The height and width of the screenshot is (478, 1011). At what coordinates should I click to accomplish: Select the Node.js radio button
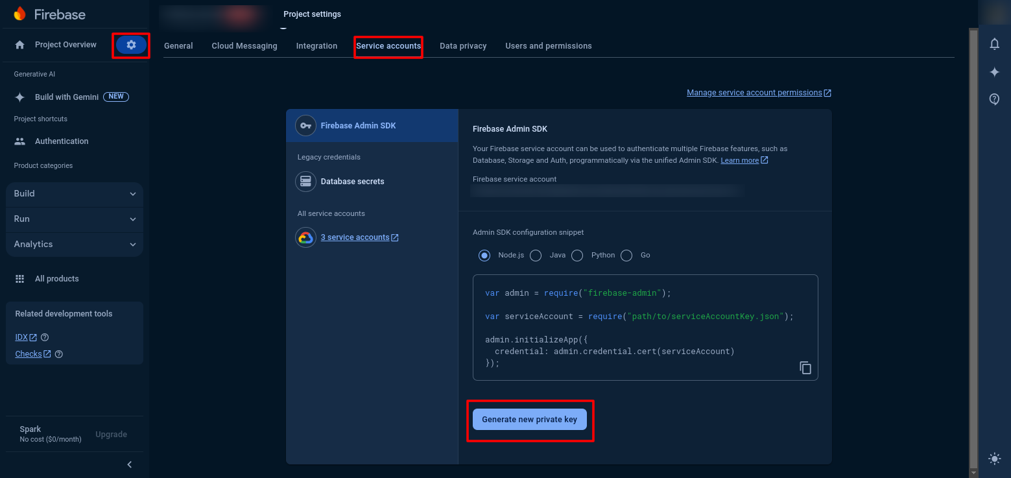[x=484, y=256]
